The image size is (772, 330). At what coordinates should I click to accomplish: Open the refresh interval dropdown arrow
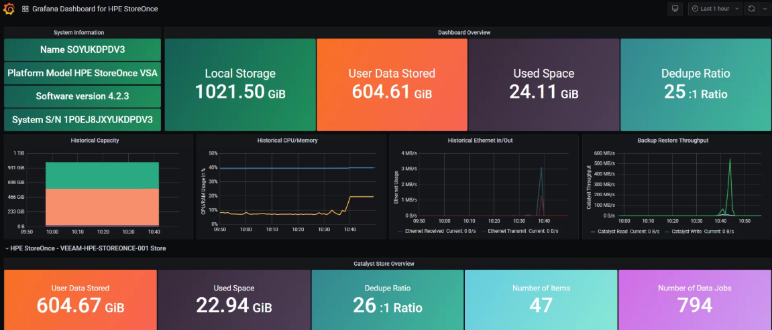[764, 9]
